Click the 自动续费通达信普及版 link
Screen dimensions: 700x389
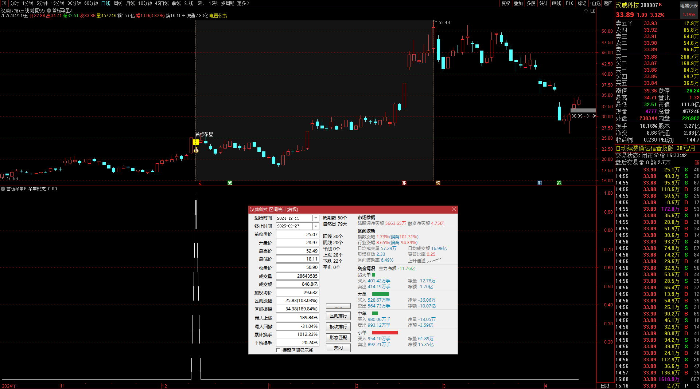pos(645,148)
